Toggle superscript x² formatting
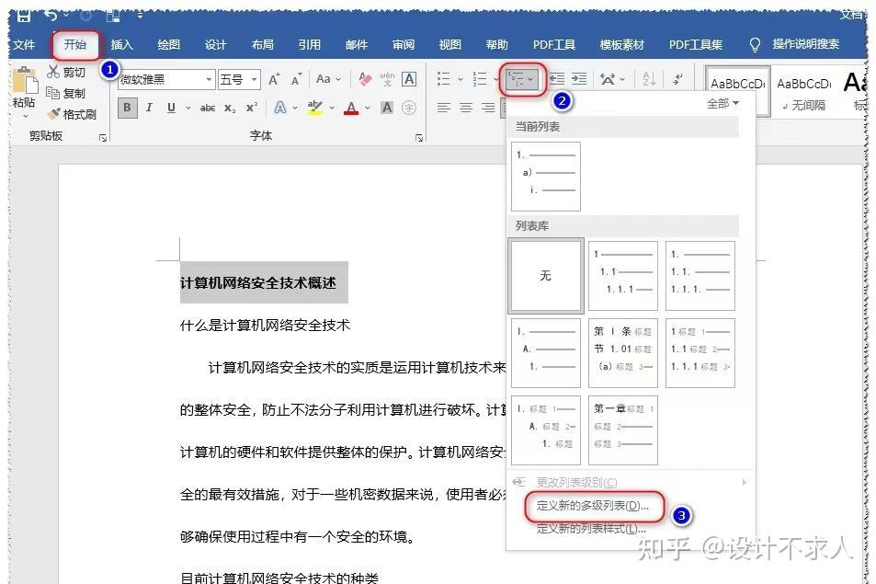 point(252,108)
